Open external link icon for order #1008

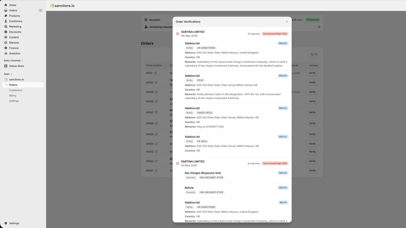point(156,102)
